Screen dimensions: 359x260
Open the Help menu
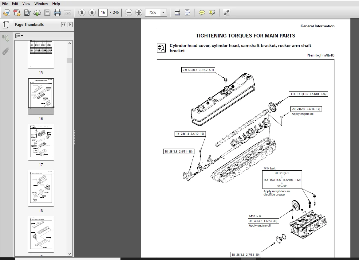(x=56, y=4)
